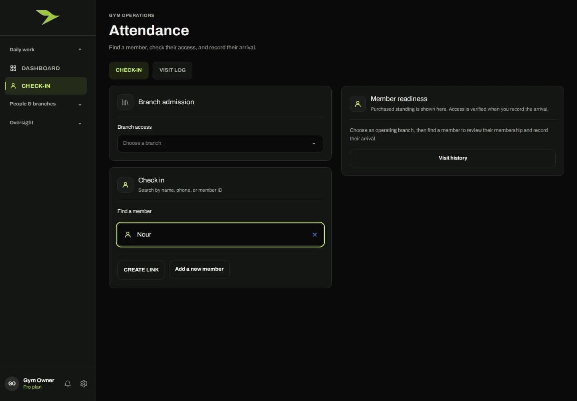Click the Pro plan label
Image resolution: width=577 pixels, height=401 pixels.
pyautogui.click(x=32, y=387)
